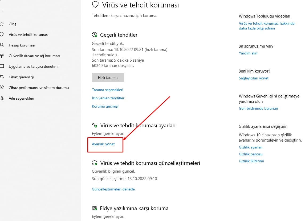
Task: Click the Uygulama ve tarayıcı denetimi icon
Action: coord(2,66)
